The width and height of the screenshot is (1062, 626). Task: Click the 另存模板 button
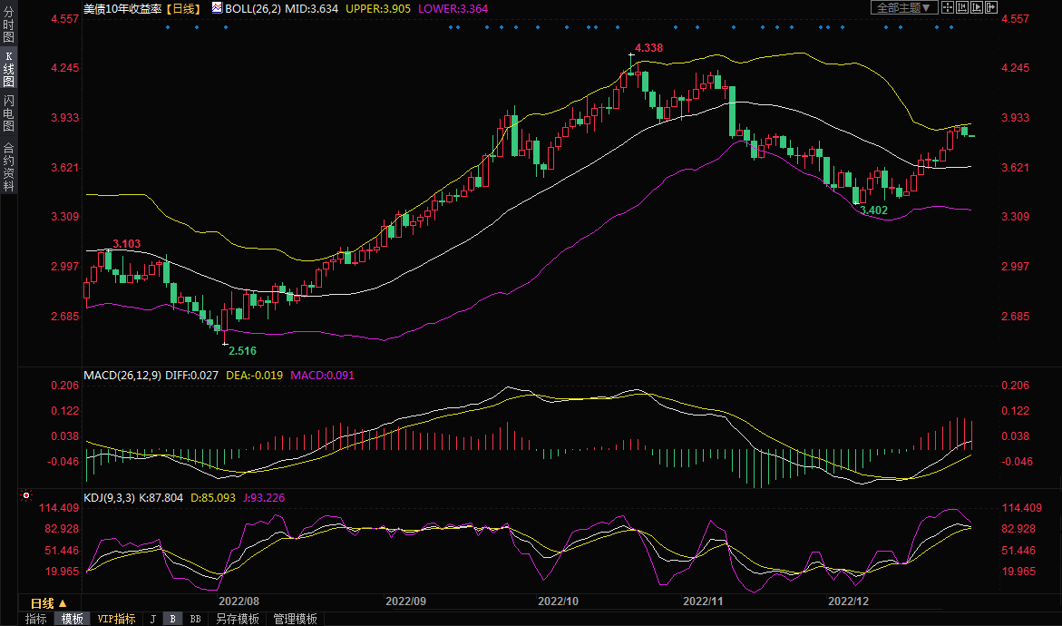point(238,619)
